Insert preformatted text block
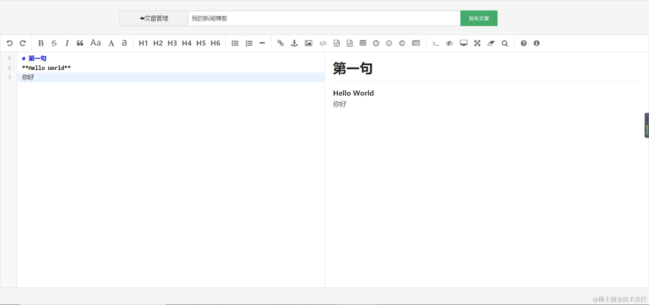649x305 pixels. click(337, 43)
